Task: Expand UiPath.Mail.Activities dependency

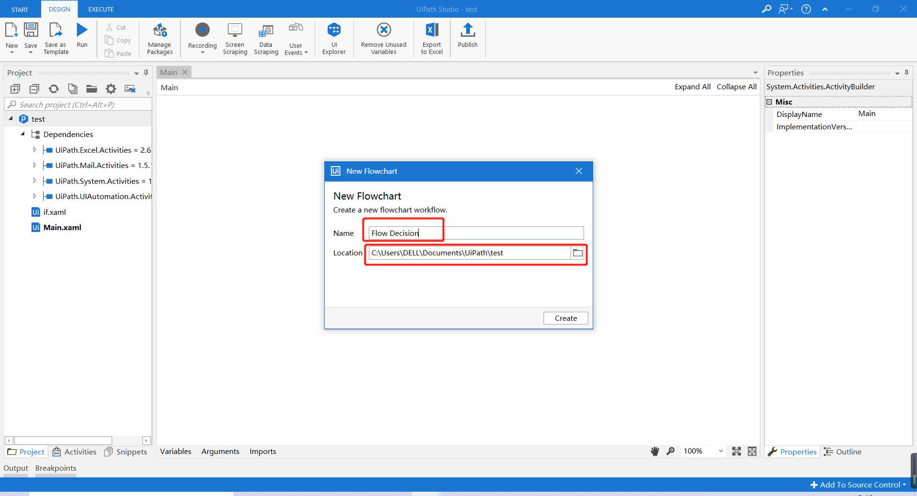Action: coord(34,165)
